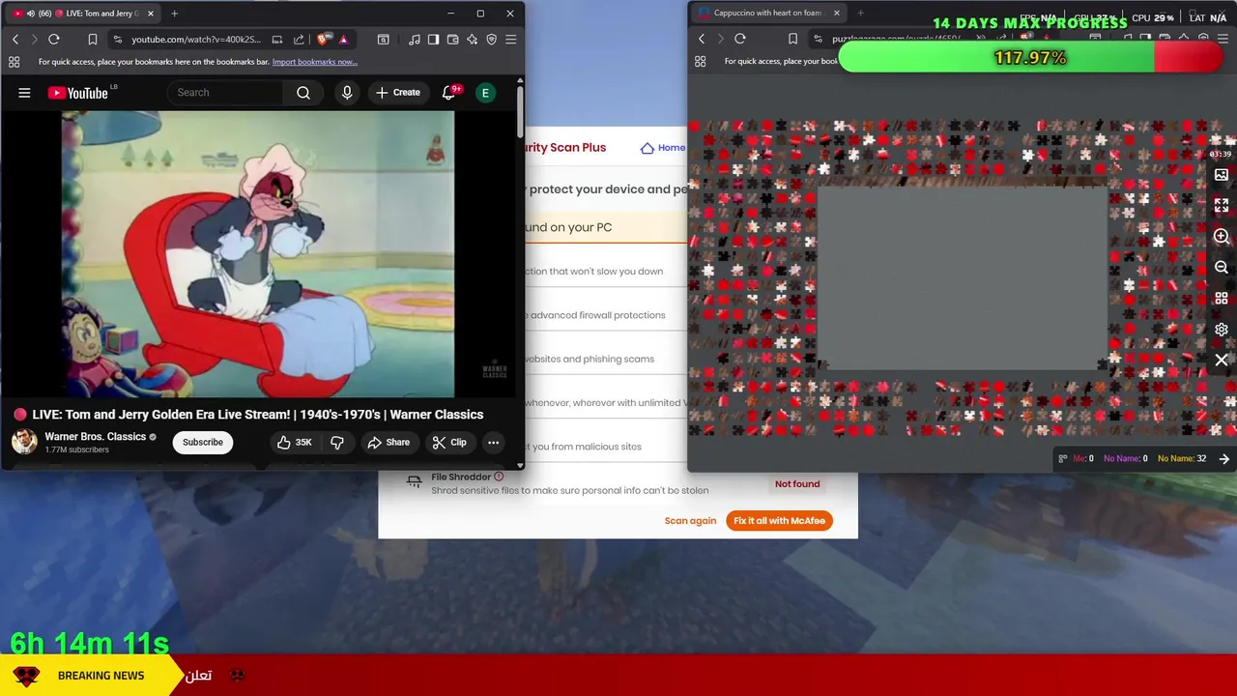Subscribe to Warner Bros. Classics
This screenshot has height=696, width=1237.
coord(203,443)
